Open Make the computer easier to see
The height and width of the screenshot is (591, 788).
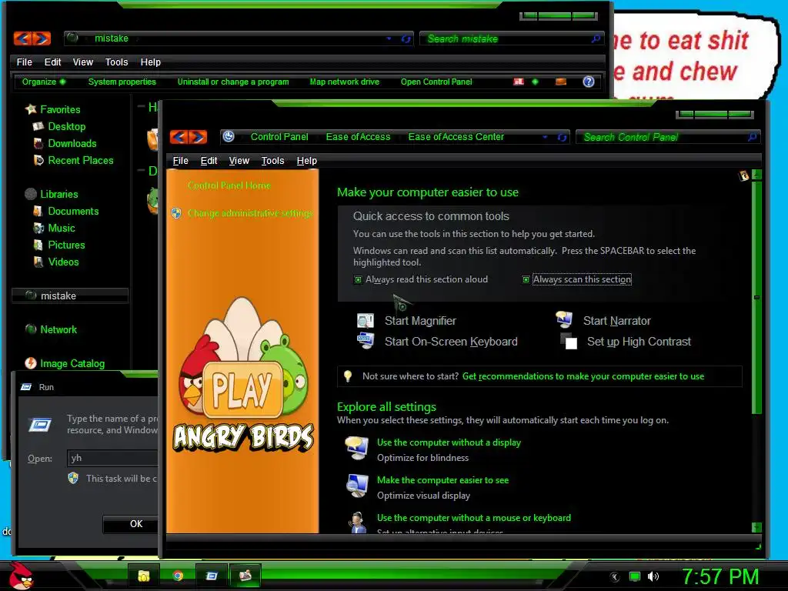pyautogui.click(x=442, y=480)
